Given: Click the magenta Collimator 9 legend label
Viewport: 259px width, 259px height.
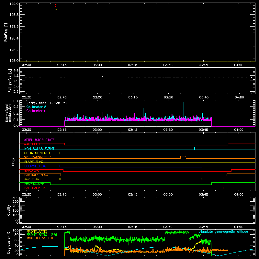Looking at the screenshot, I should (36, 111).
